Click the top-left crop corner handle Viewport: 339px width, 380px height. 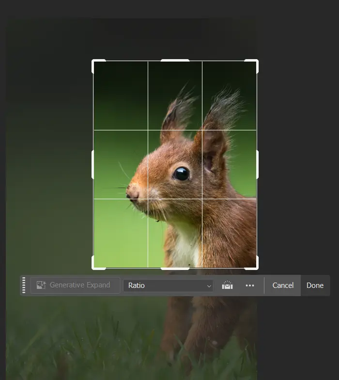coord(93,61)
